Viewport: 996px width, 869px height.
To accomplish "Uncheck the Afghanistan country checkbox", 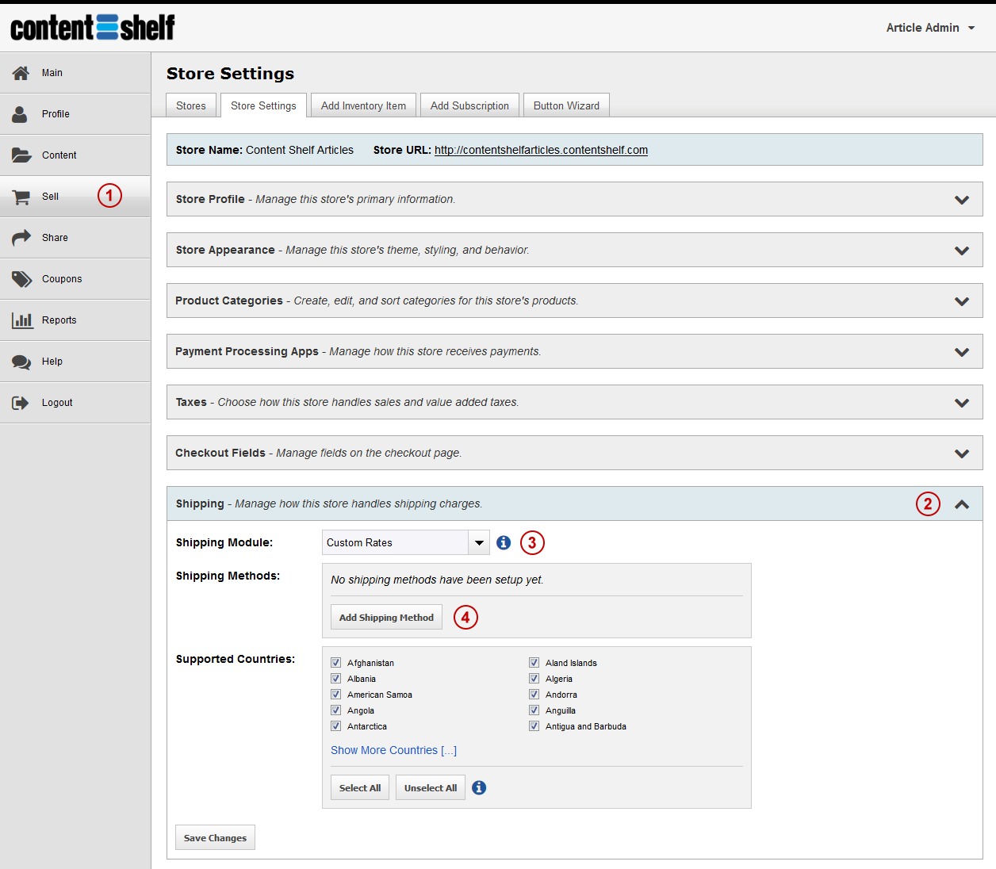I will [336, 663].
